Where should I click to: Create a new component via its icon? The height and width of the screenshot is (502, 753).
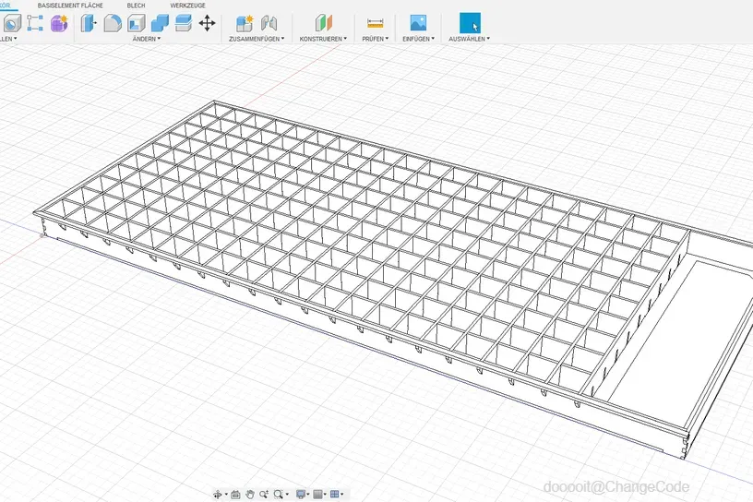pos(245,23)
